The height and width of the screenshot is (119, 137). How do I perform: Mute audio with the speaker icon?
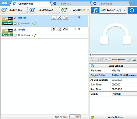(x=109, y=60)
